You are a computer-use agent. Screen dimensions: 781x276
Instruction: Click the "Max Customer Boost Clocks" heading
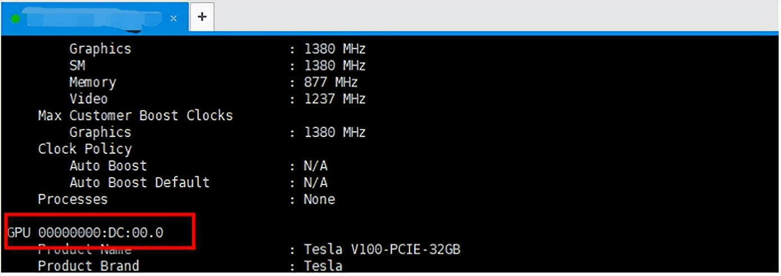[135, 116]
